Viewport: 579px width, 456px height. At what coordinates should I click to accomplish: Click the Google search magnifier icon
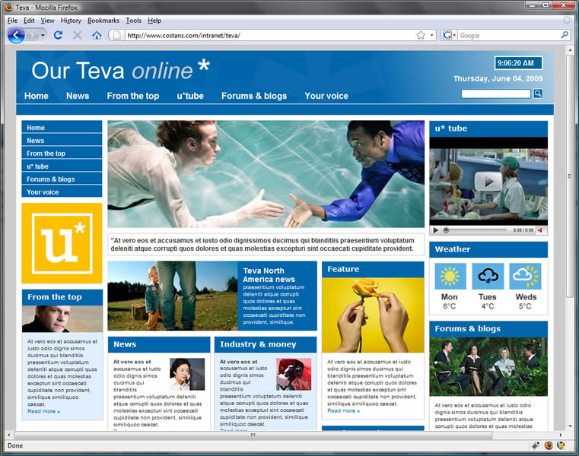(x=565, y=35)
